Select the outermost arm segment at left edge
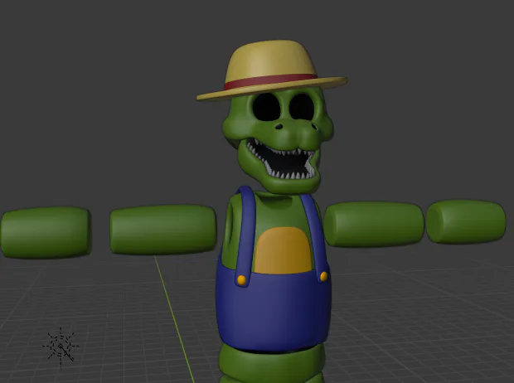 pos(46,232)
